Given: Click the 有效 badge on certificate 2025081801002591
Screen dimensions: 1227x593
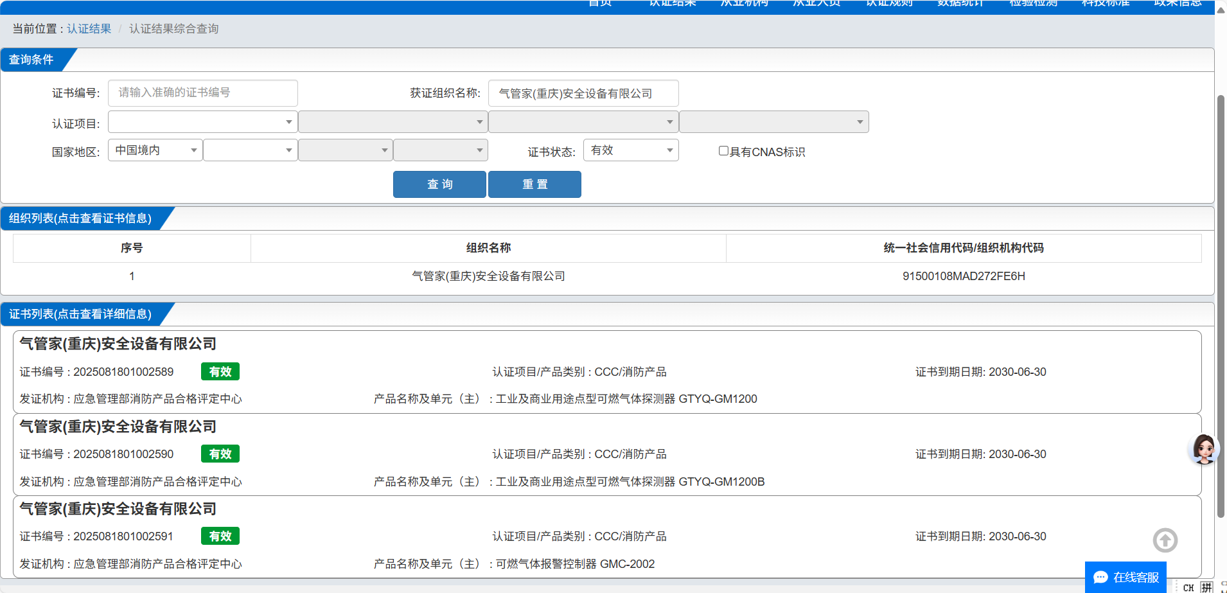Looking at the screenshot, I should [220, 536].
